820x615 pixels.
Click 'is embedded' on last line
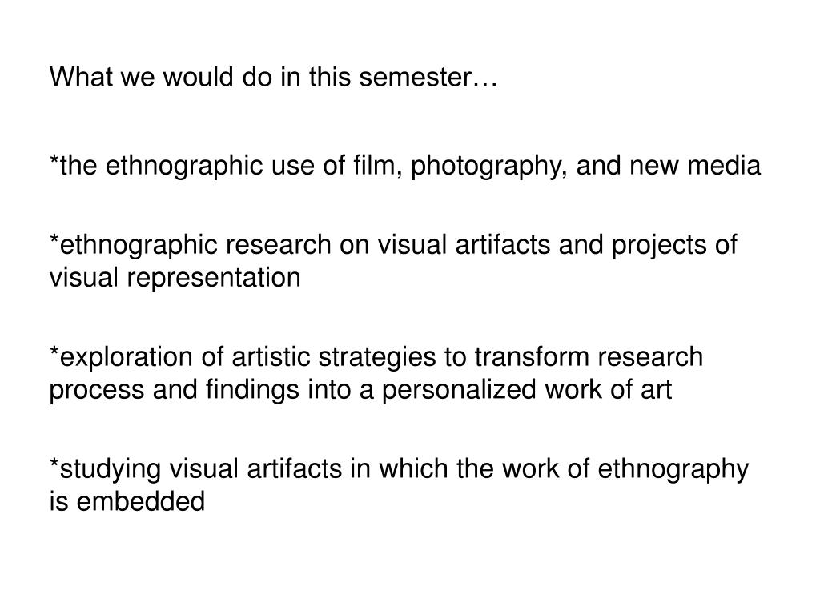(127, 501)
